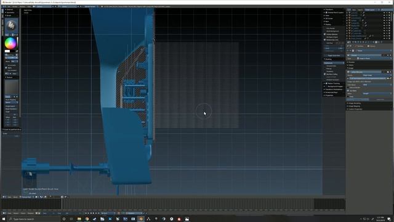The image size is (394, 222).
Task: Open the Window menu
Action: pyautogui.click(x=22, y=7)
